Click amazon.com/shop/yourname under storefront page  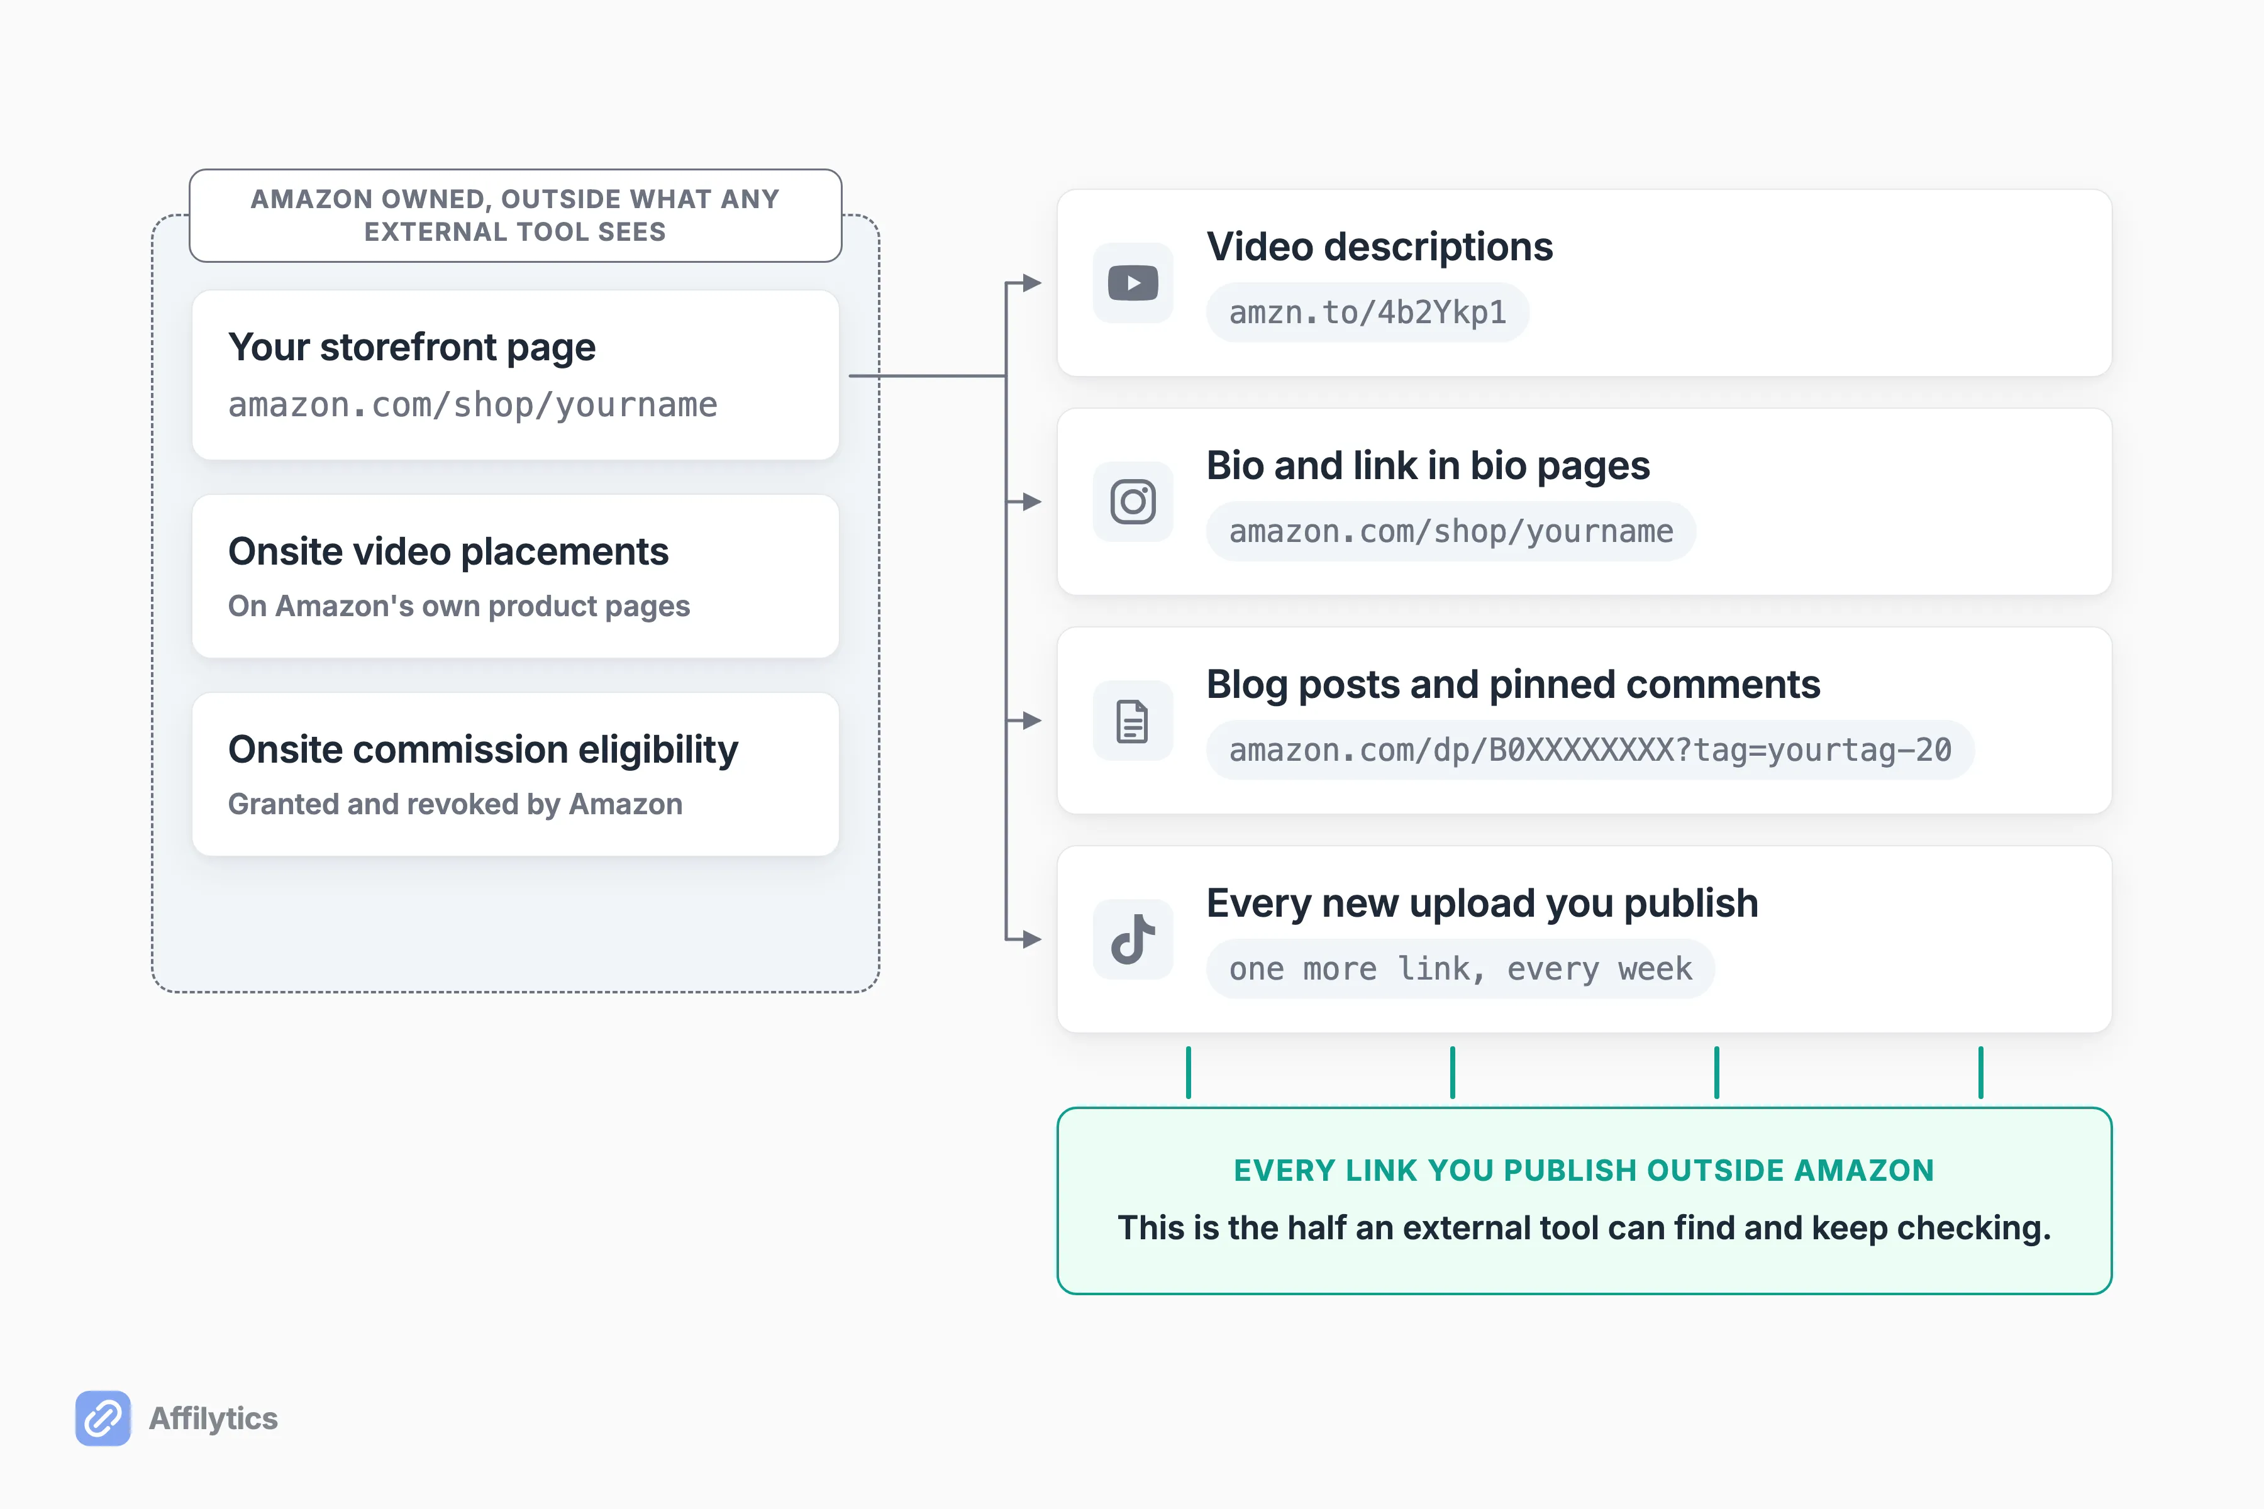click(x=473, y=405)
